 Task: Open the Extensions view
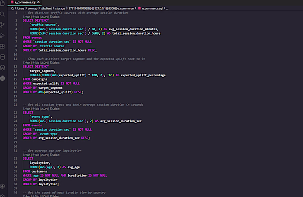coord(3,46)
